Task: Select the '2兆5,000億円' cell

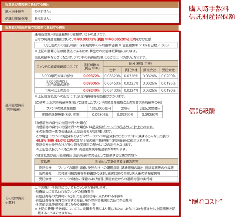Action: pos(150,108)
